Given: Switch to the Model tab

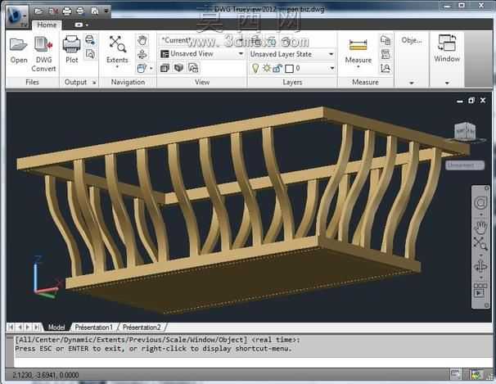Looking at the screenshot, I should [x=56, y=327].
